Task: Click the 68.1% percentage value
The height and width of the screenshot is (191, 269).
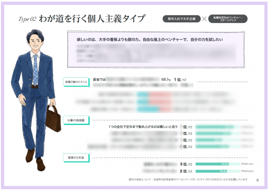Action: (166, 79)
